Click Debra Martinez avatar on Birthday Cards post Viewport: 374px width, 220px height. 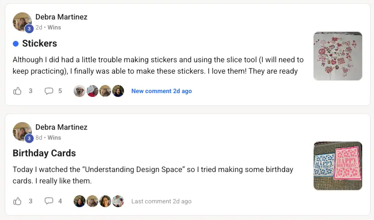[22, 132]
